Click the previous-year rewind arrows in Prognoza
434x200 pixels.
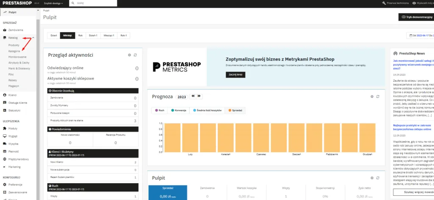pos(193,96)
